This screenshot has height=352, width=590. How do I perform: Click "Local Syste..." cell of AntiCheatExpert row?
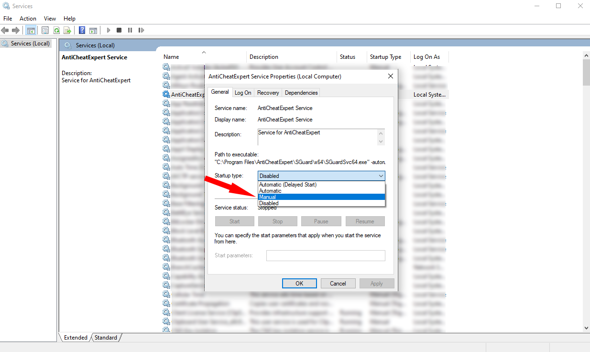pos(429,95)
